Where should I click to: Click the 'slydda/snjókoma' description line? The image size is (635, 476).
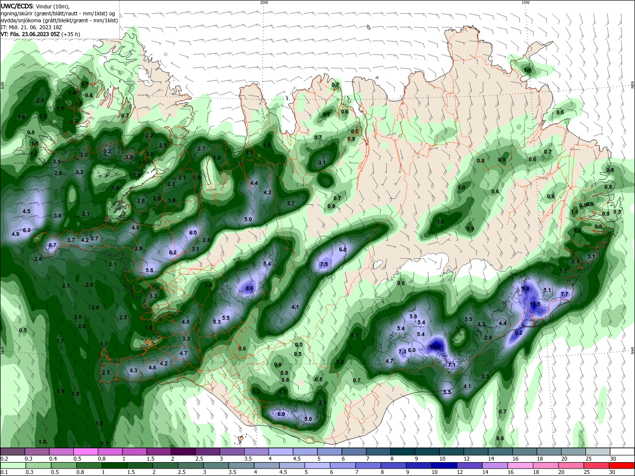[60, 20]
